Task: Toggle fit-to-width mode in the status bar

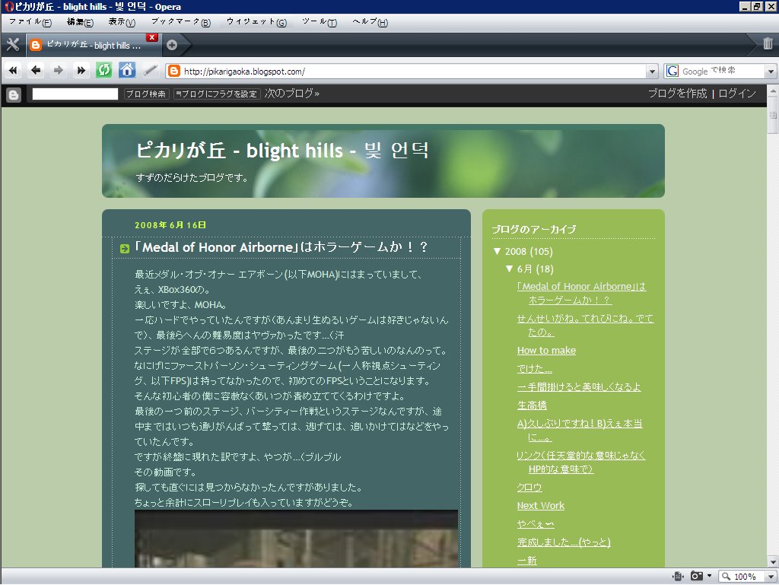Action: pyautogui.click(x=677, y=576)
